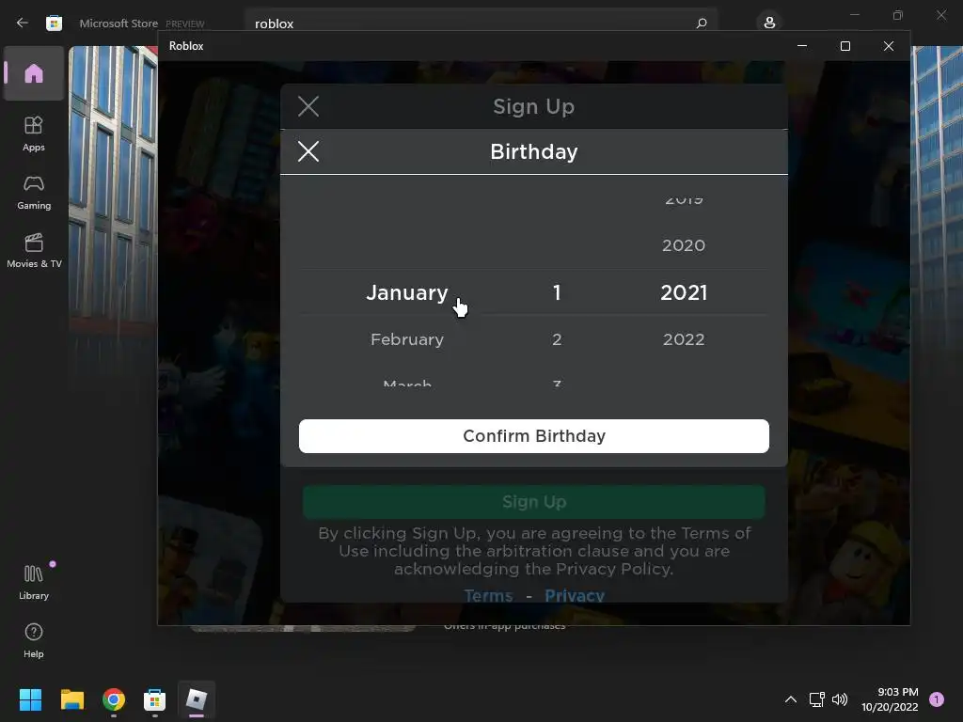Open the clock showing 9:03 PM
963x722 pixels.
890,699
